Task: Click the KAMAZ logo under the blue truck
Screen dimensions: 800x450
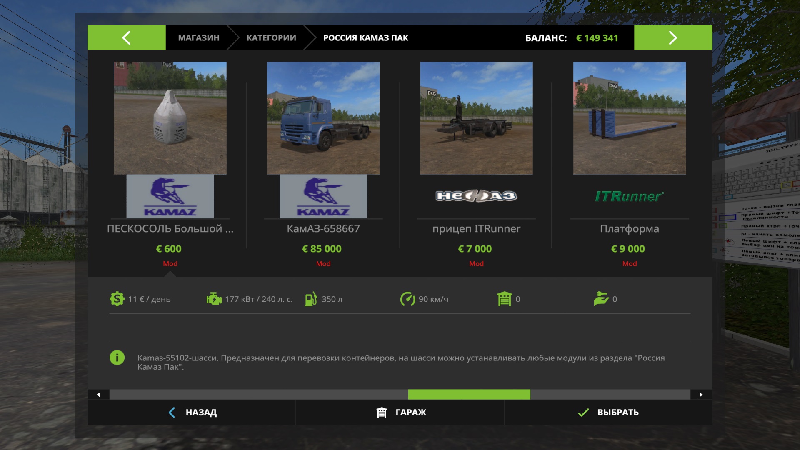Action: (x=323, y=196)
